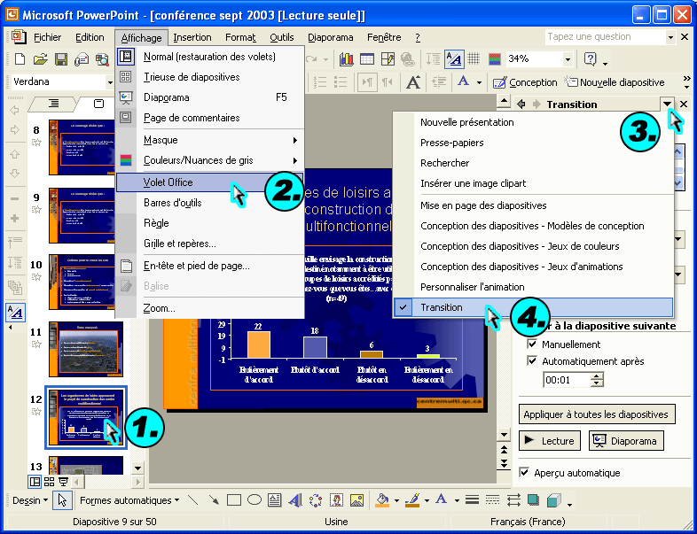The width and height of the screenshot is (697, 534).
Task: Click the Shadow style icon
Action: [x=533, y=500]
